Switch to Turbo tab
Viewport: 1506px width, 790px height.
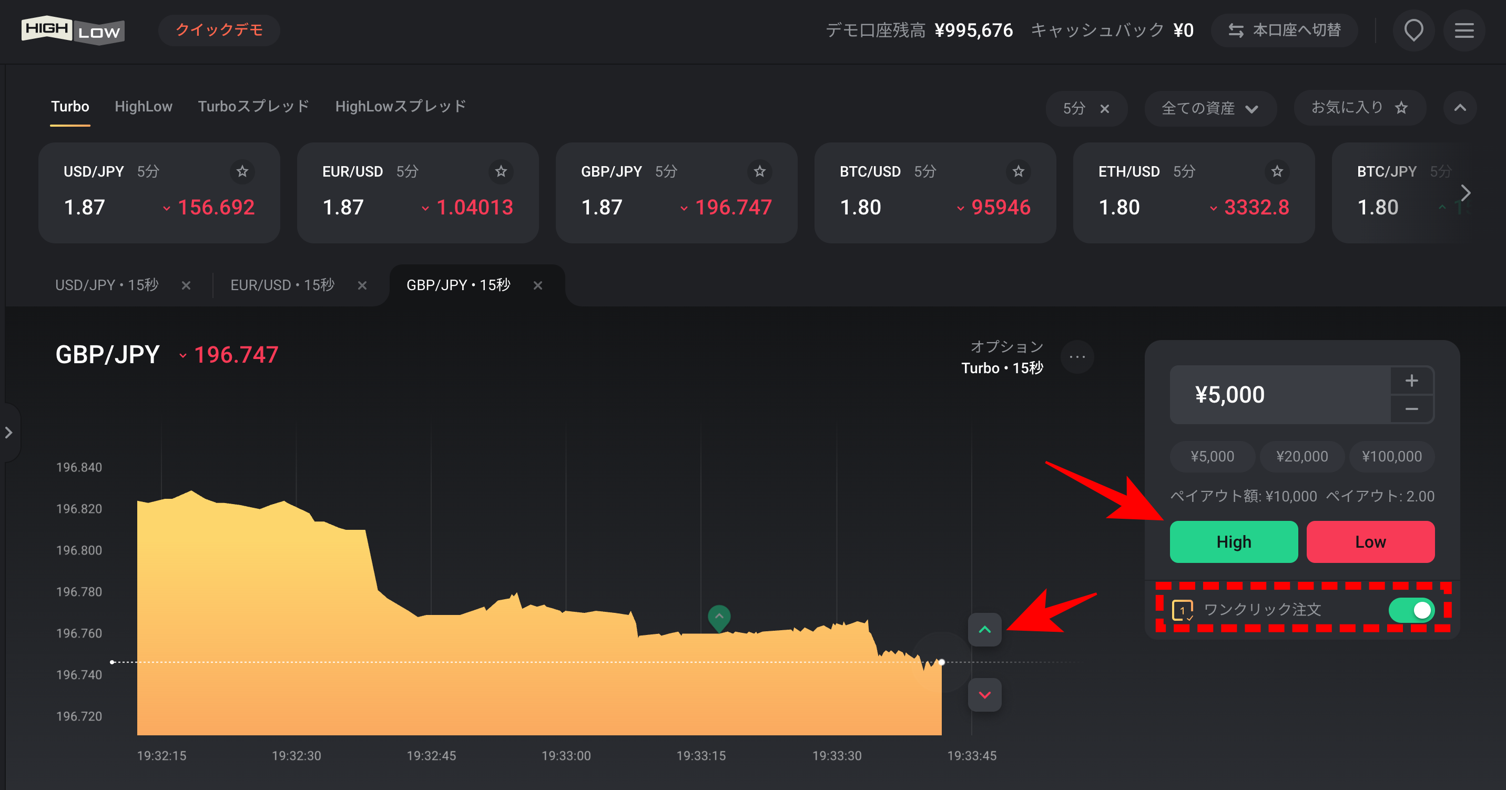tap(70, 106)
